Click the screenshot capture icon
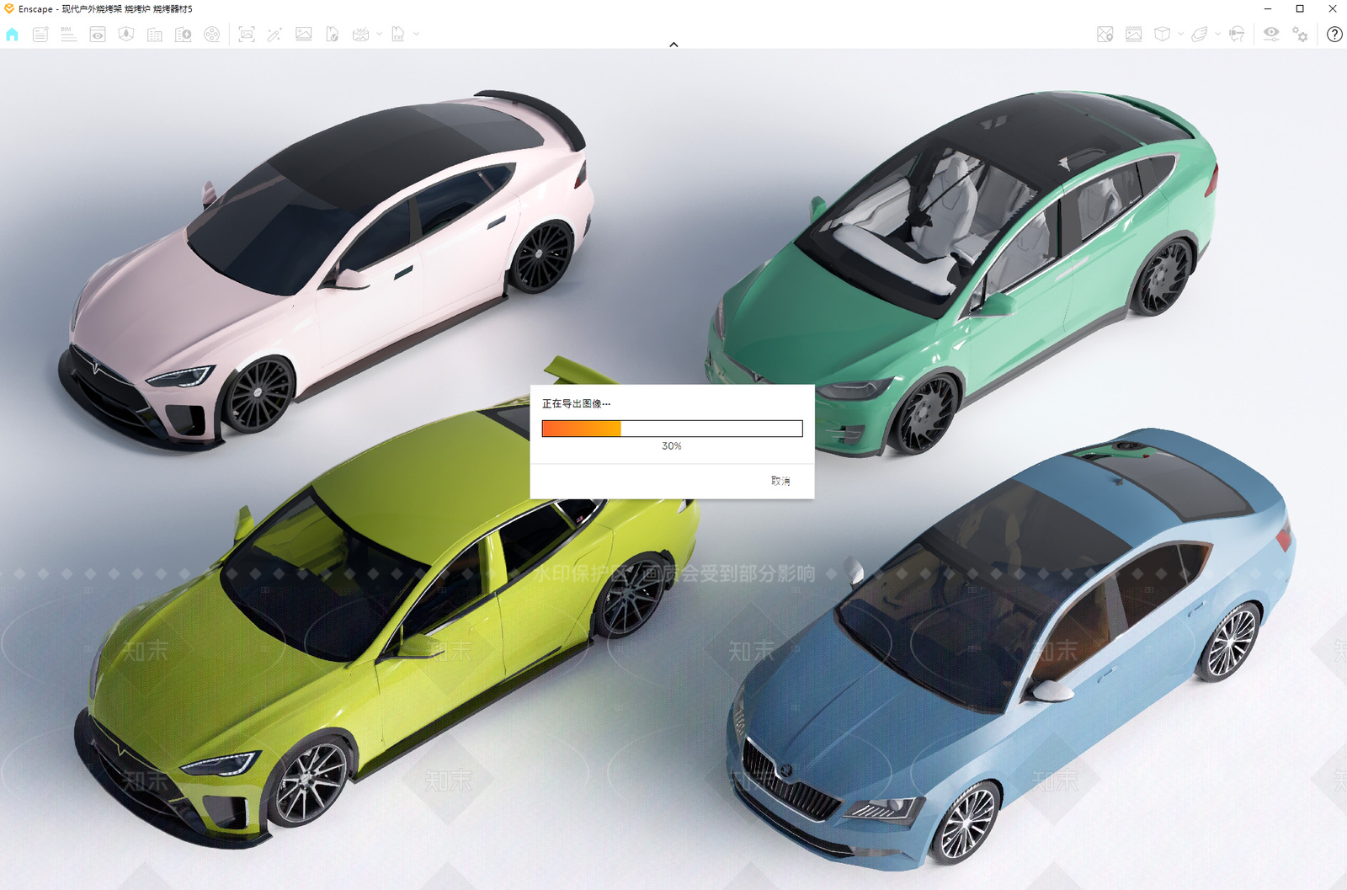Viewport: 1347px width, 890px height. tap(247, 35)
